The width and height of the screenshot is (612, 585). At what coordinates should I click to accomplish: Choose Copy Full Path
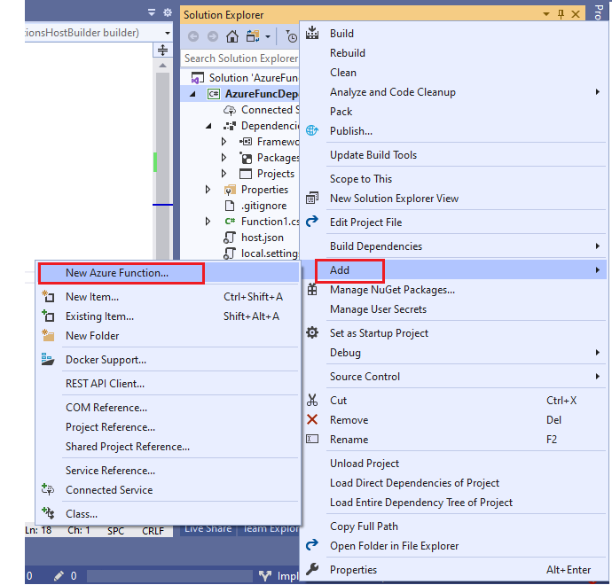pyautogui.click(x=454, y=526)
